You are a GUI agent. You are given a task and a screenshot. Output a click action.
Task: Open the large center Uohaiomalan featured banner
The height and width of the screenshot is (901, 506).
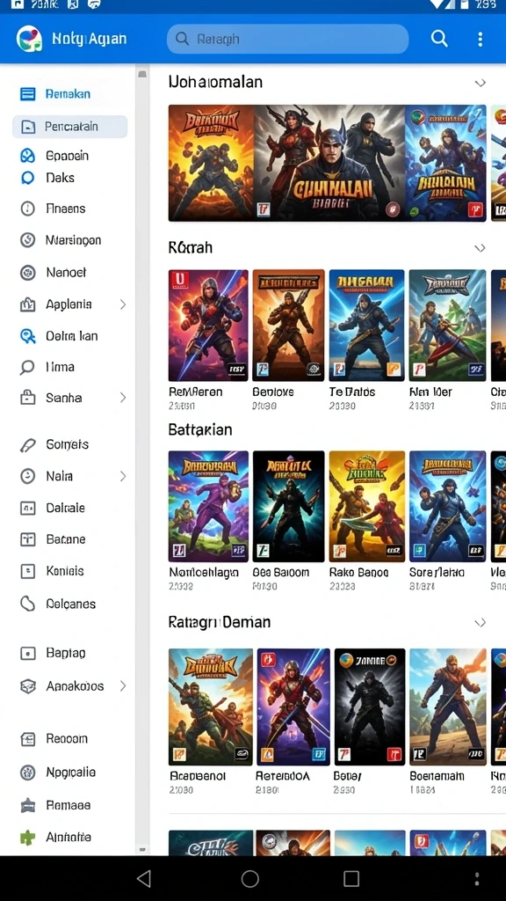point(330,163)
